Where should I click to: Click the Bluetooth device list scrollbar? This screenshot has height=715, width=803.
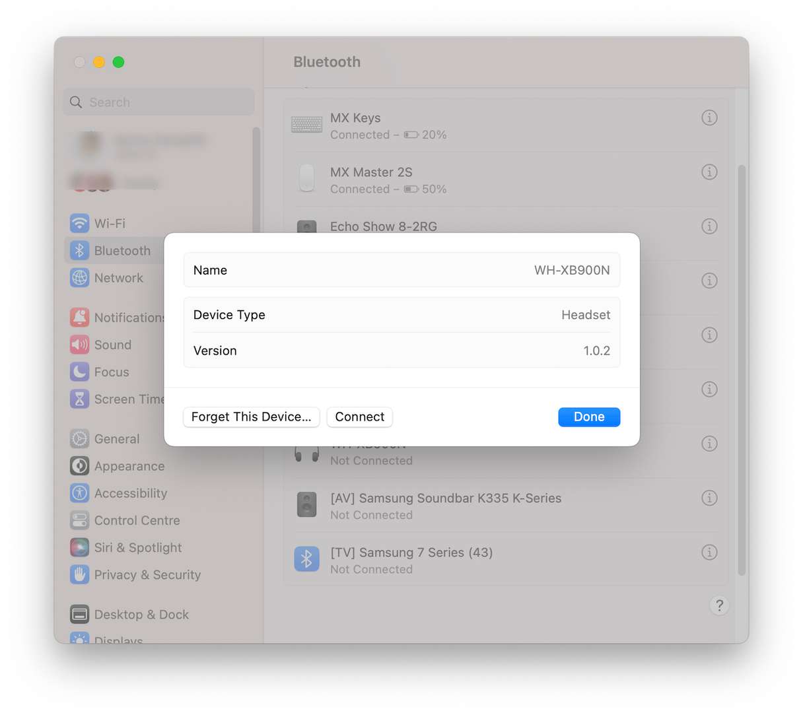point(741,370)
